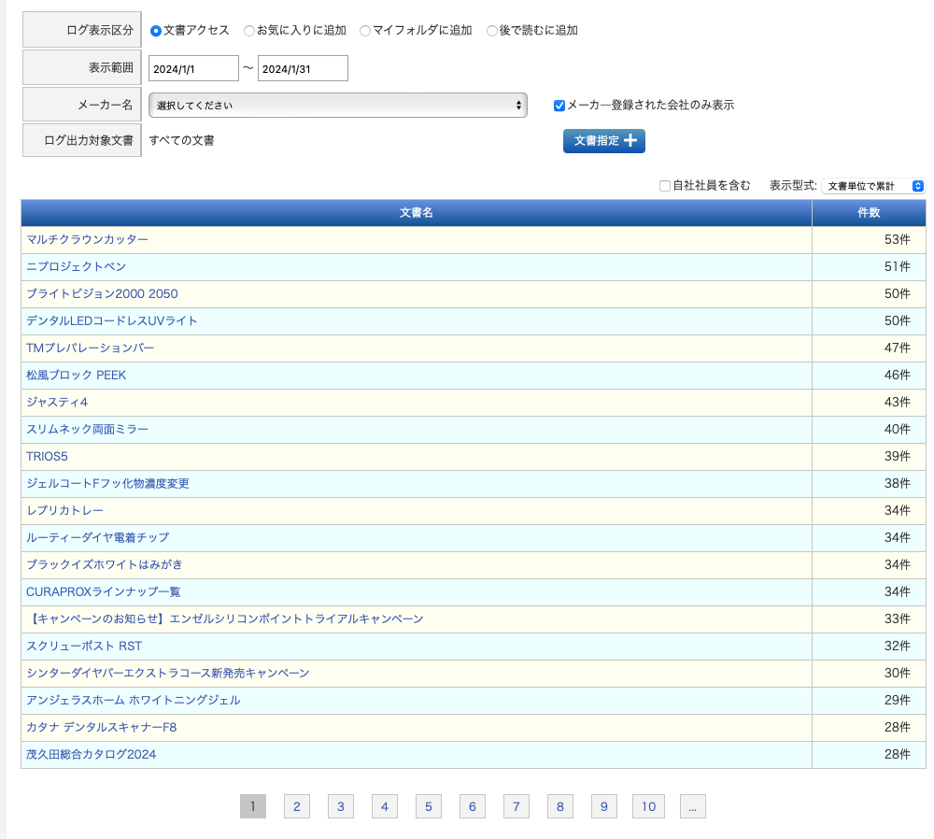Open アンジェラスホーム ホワイトニングジェル link
The width and height of the screenshot is (934, 839).
134,700
